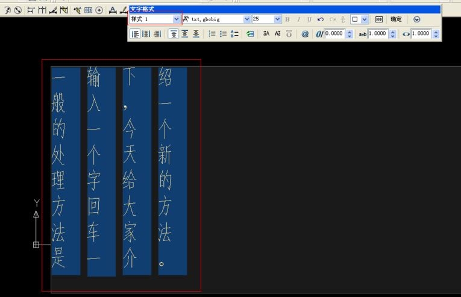Toggle underline formatting
This screenshot has width=461, height=297.
[x=309, y=19]
